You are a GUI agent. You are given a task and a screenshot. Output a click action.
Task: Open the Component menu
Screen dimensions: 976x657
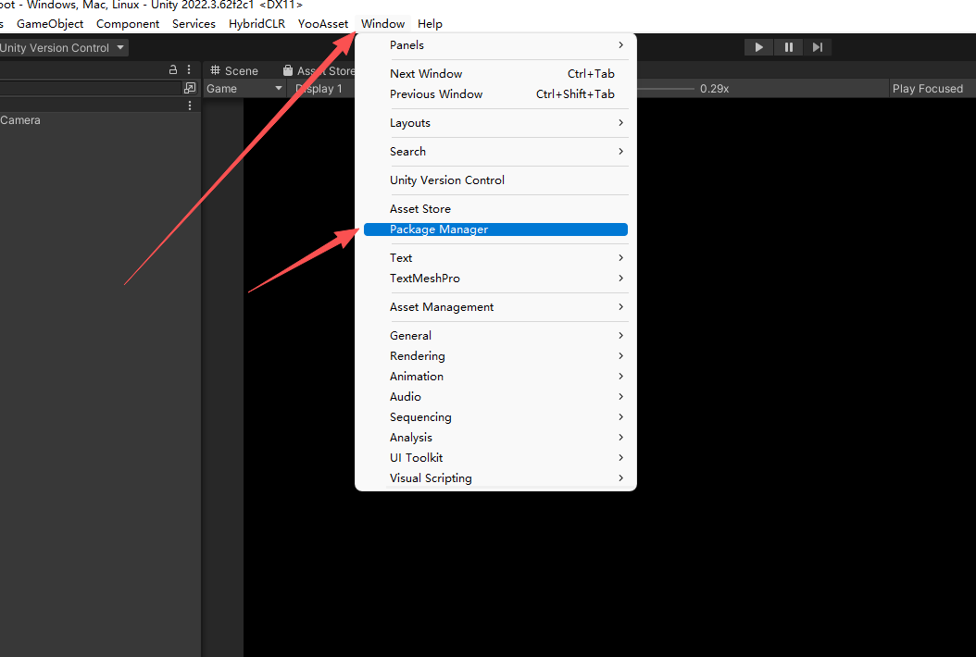[128, 24]
